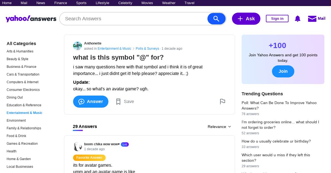Open Polls & Surveys breadcrumb link

[x=147, y=49]
